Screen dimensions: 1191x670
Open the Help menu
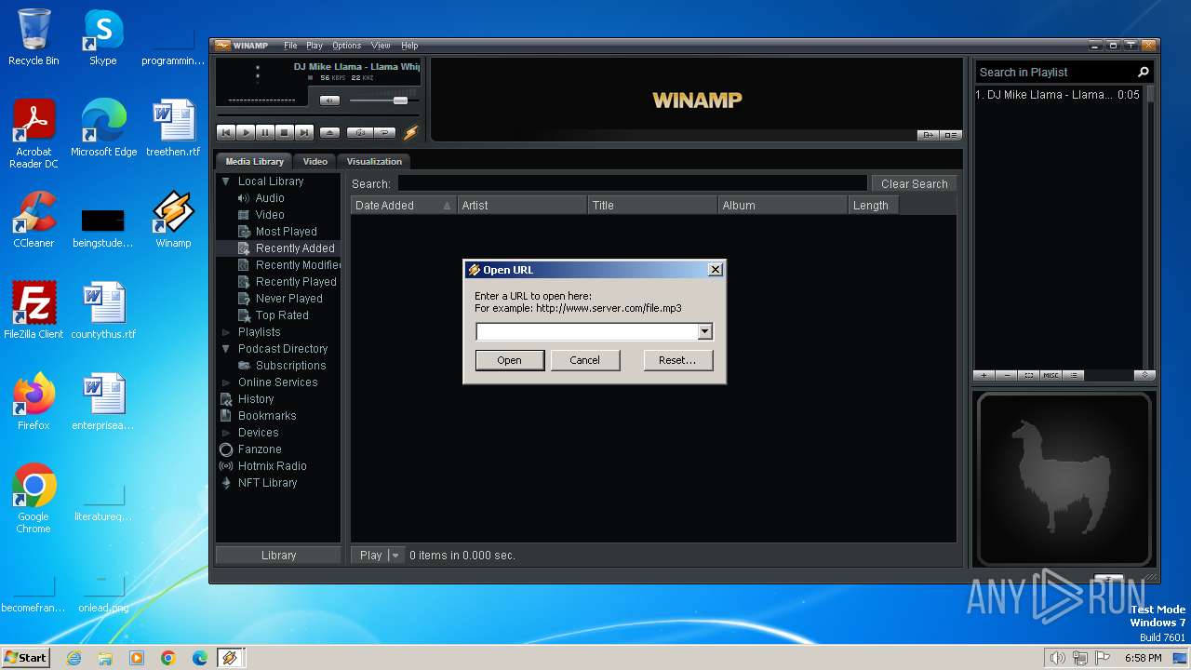[x=409, y=46]
